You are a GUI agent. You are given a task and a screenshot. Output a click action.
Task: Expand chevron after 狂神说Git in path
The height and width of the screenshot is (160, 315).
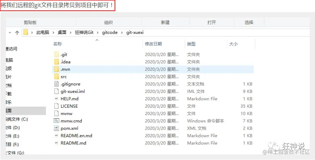pos(98,33)
